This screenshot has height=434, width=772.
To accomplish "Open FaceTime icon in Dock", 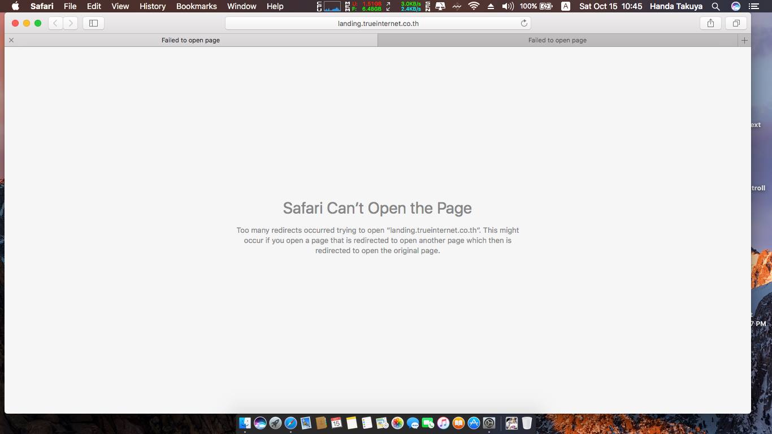I will 428,423.
